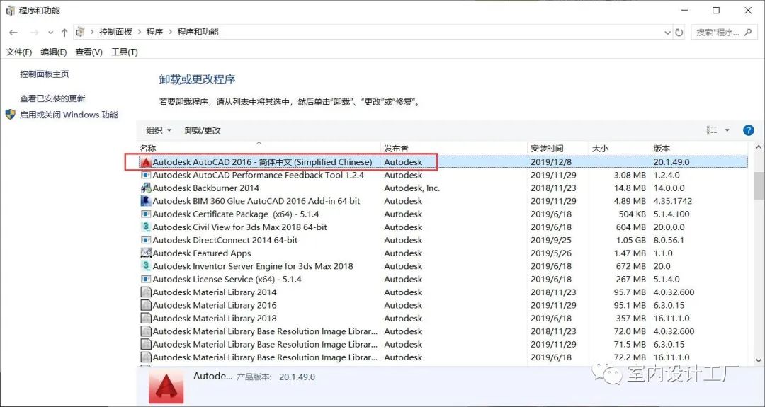This screenshot has width=765, height=407.
Task: Click the 程序和功能 title bar icon
Action: click(10, 11)
